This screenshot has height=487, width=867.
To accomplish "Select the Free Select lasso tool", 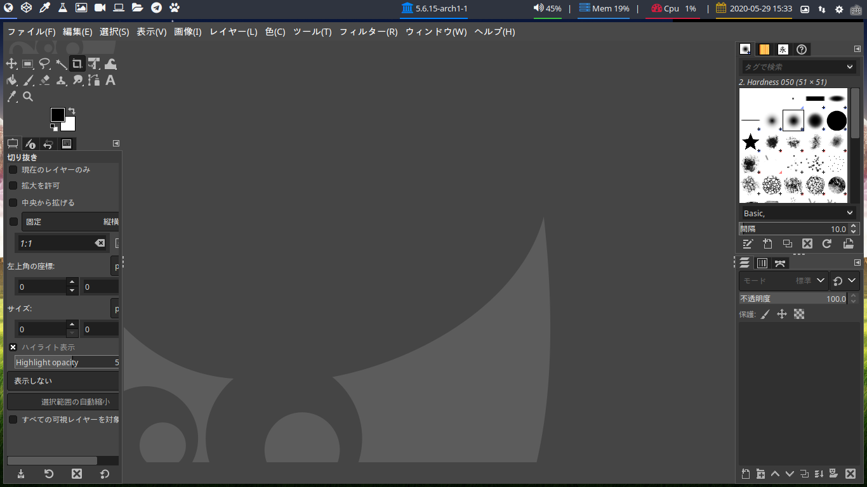I will click(x=44, y=63).
